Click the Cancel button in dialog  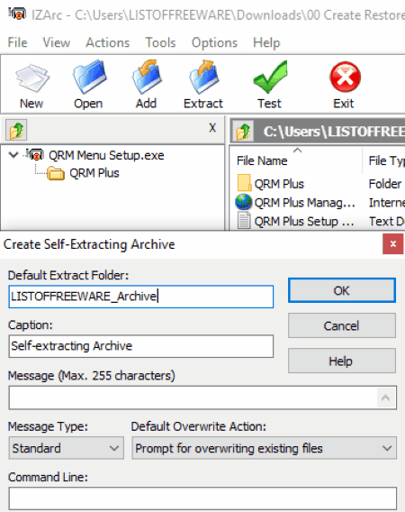pos(342,325)
